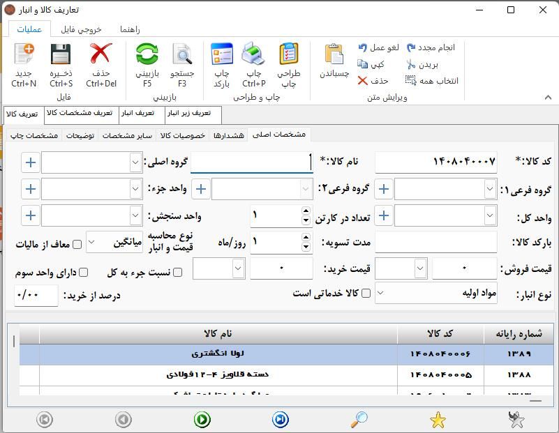Click the جستجو (Search) F3 icon

pos(183,54)
